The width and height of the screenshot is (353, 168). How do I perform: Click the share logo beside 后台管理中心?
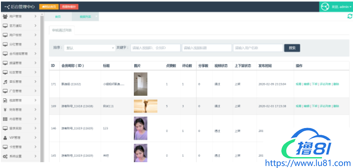pos(7,7)
